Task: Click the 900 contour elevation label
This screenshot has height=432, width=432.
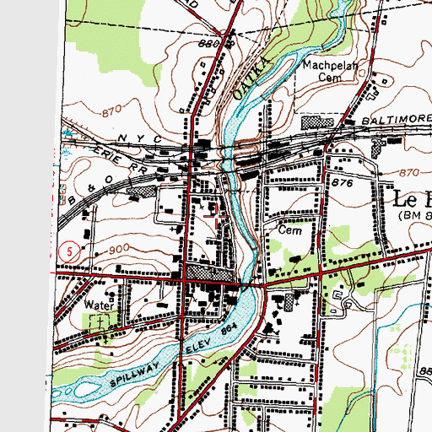Action: pyautogui.click(x=119, y=249)
